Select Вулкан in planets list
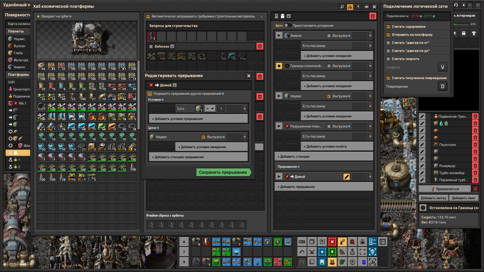The image size is (484, 272). click(x=19, y=46)
